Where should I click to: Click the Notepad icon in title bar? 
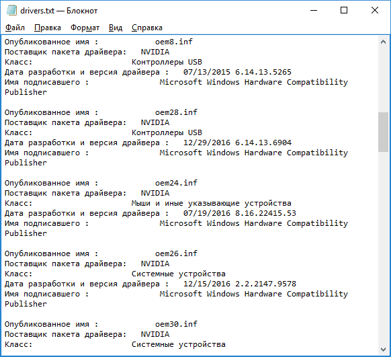pyautogui.click(x=11, y=11)
